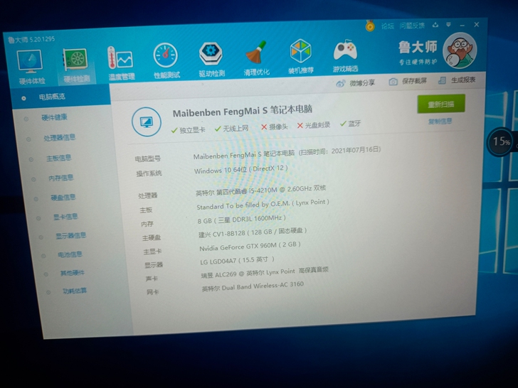Open the title bar dropdown menu arrow
Image resolution: width=518 pixels, height=388 pixels.
(x=448, y=25)
